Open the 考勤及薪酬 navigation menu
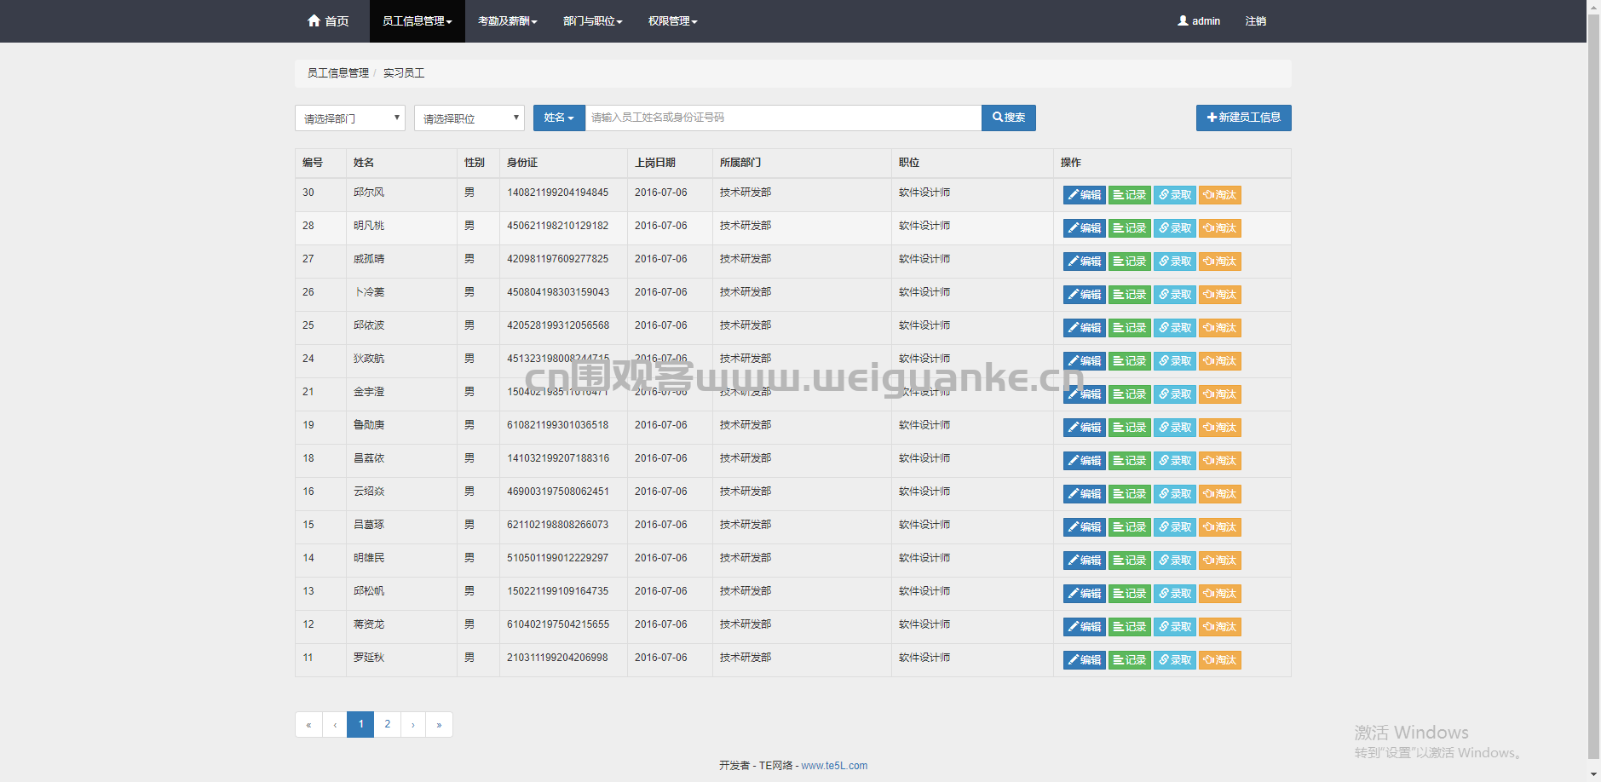Screen dimensions: 1601x782 point(507,21)
